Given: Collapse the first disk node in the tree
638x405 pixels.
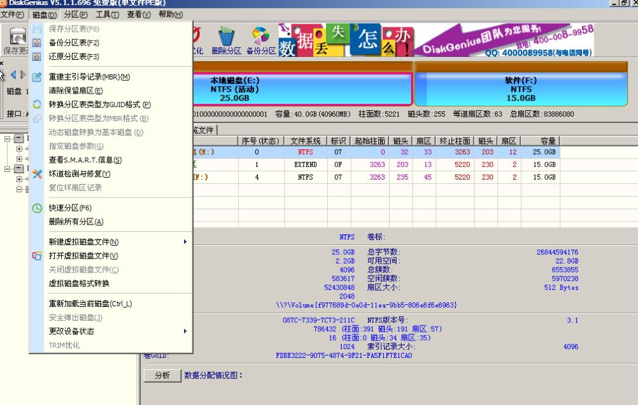Looking at the screenshot, I should (x=6, y=138).
